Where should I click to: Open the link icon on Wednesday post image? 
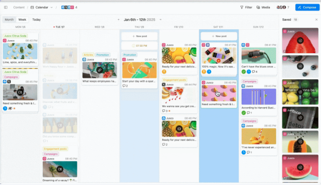tap(100, 70)
